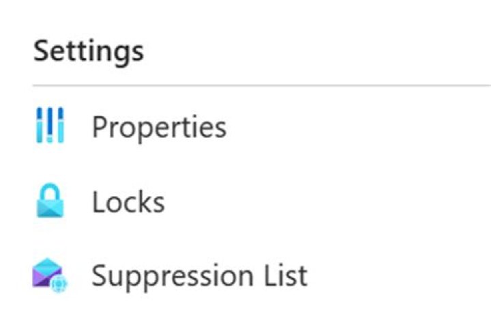Click the blue padlock Locks icon
Image resolution: width=491 pixels, height=334 pixels.
[x=49, y=202]
